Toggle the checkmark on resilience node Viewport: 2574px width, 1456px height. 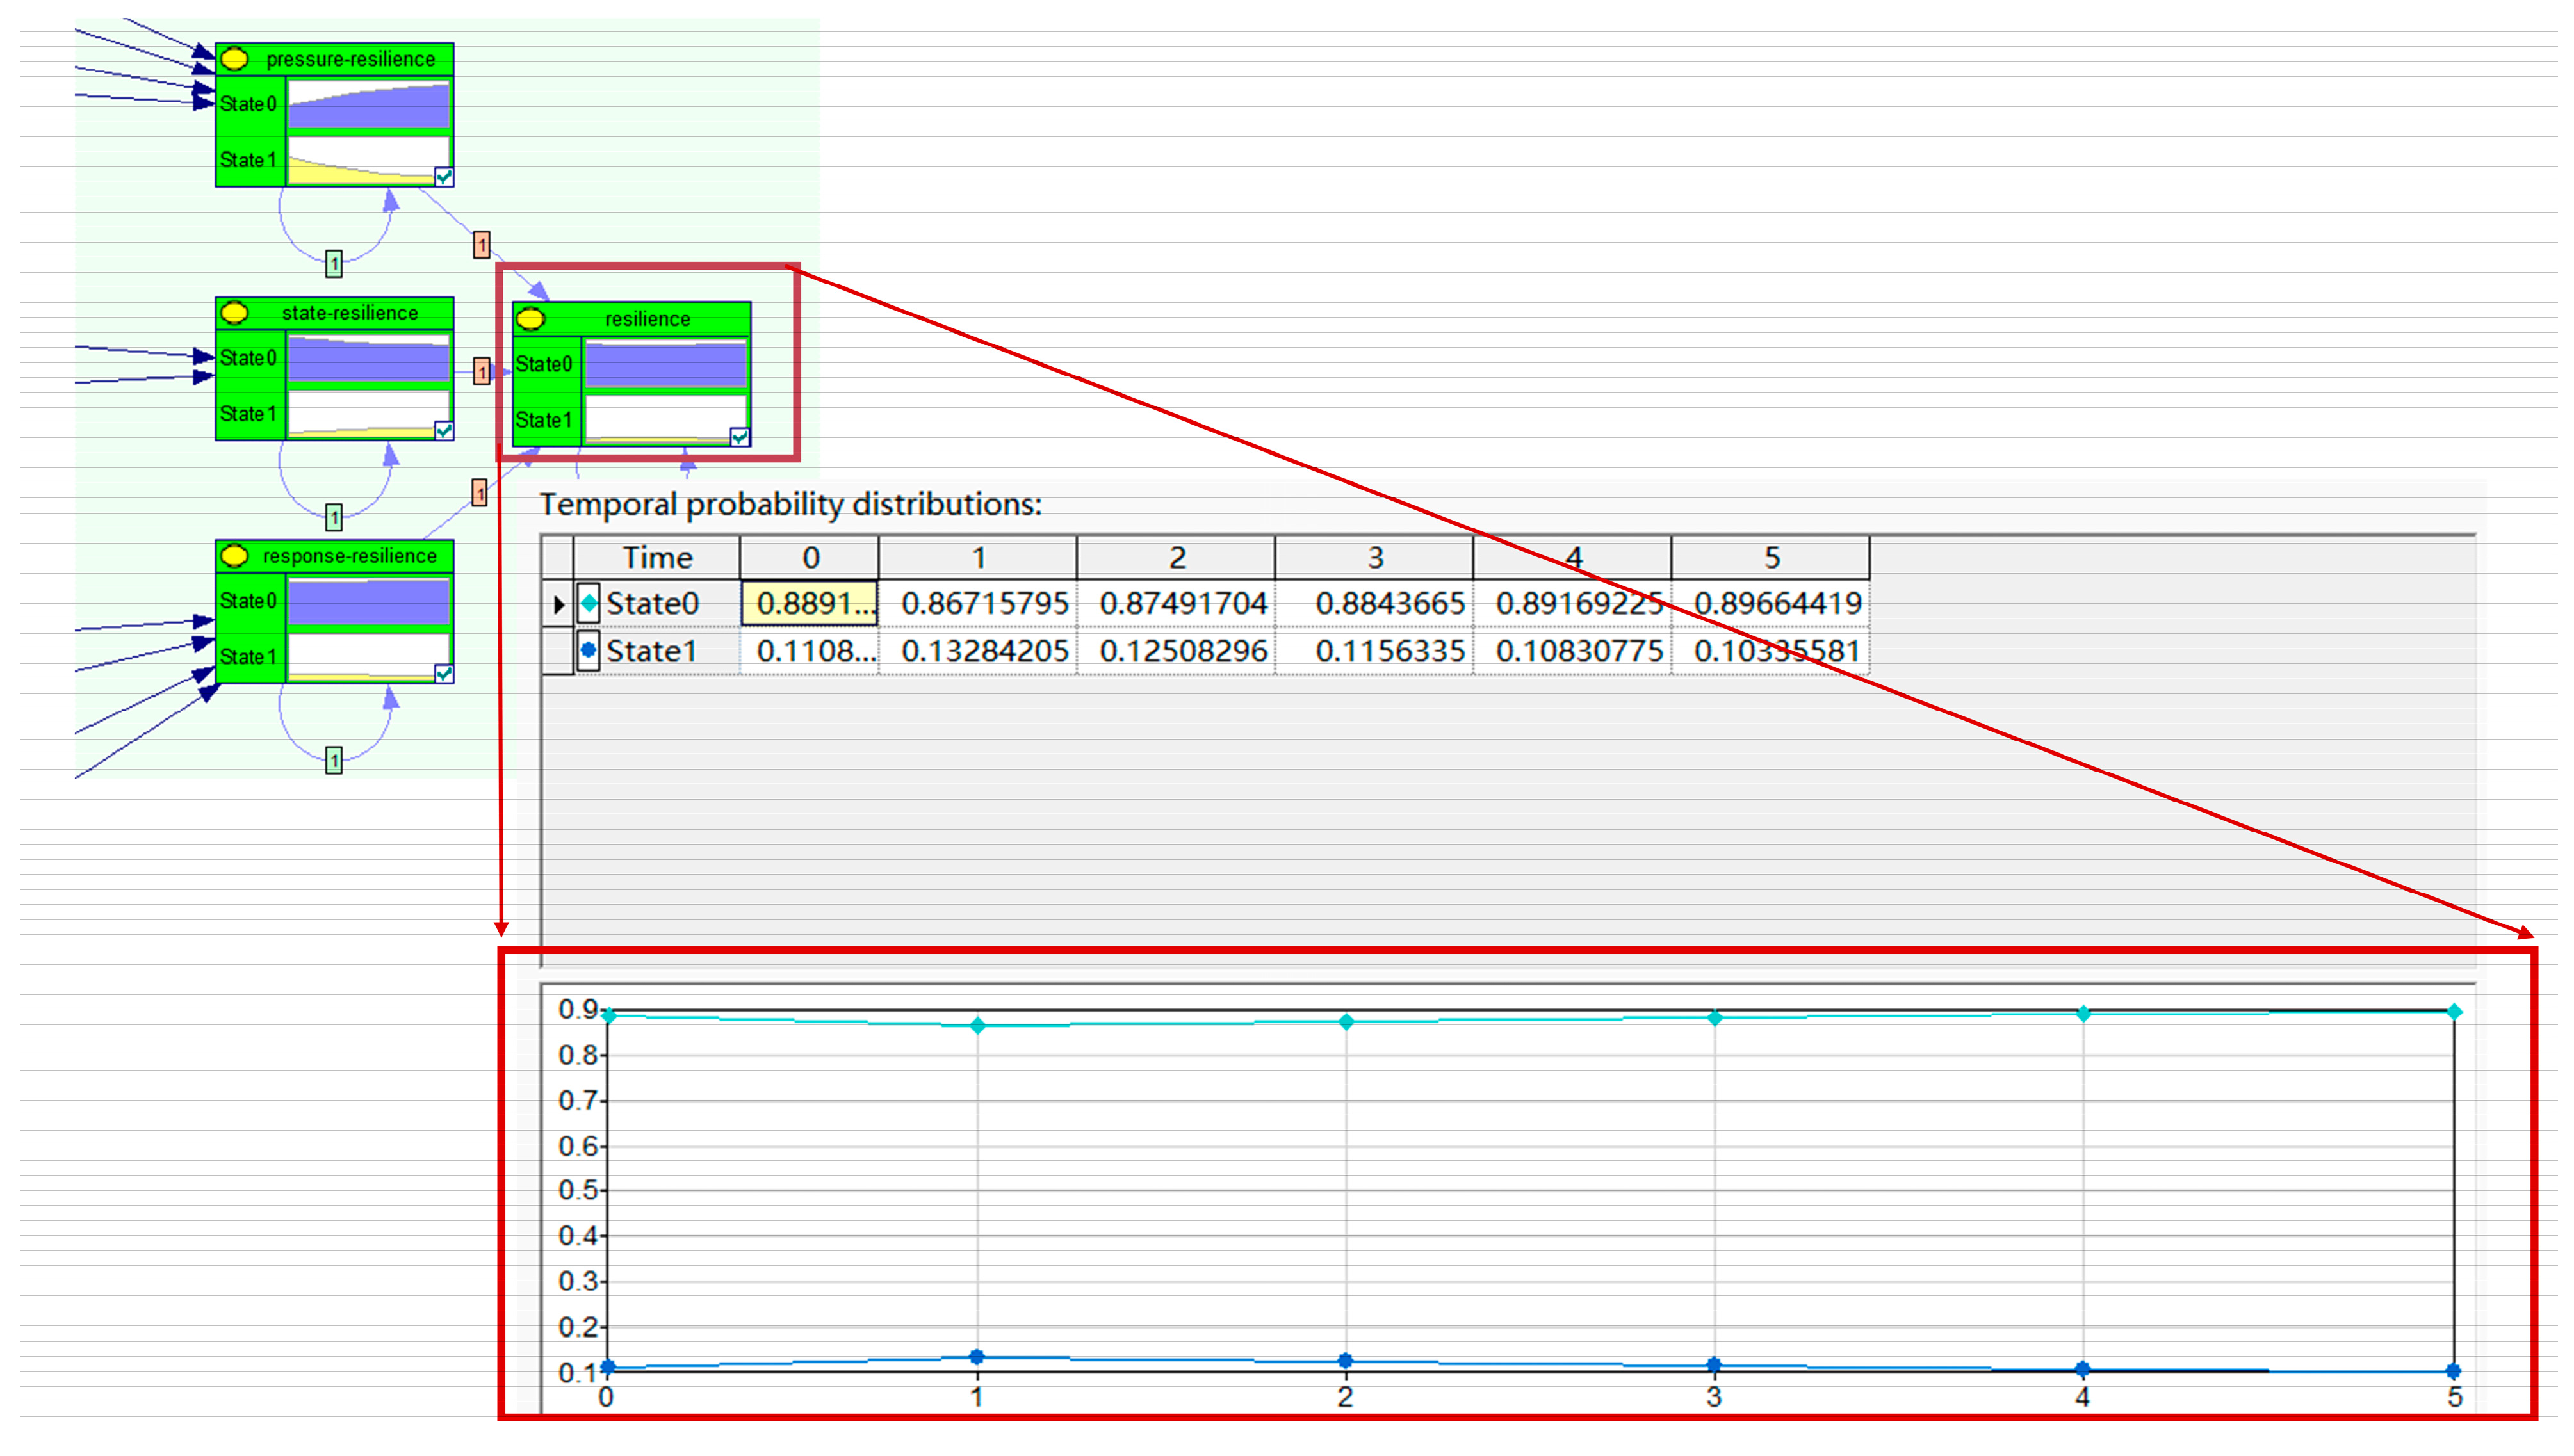[740, 437]
